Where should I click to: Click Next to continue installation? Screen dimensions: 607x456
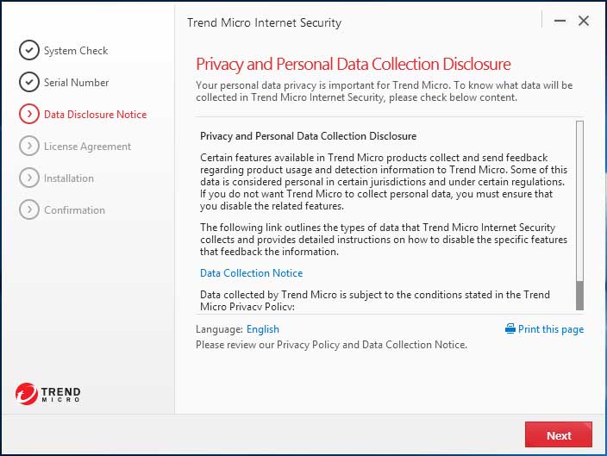pyautogui.click(x=559, y=434)
